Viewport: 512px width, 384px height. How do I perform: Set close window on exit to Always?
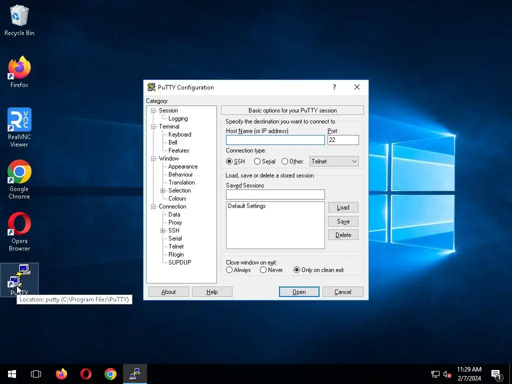coord(238,270)
